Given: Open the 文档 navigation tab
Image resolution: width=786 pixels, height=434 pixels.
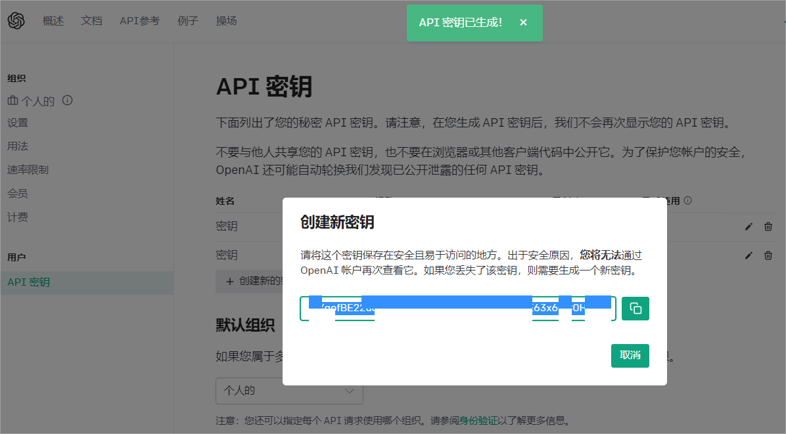Looking at the screenshot, I should pyautogui.click(x=92, y=21).
